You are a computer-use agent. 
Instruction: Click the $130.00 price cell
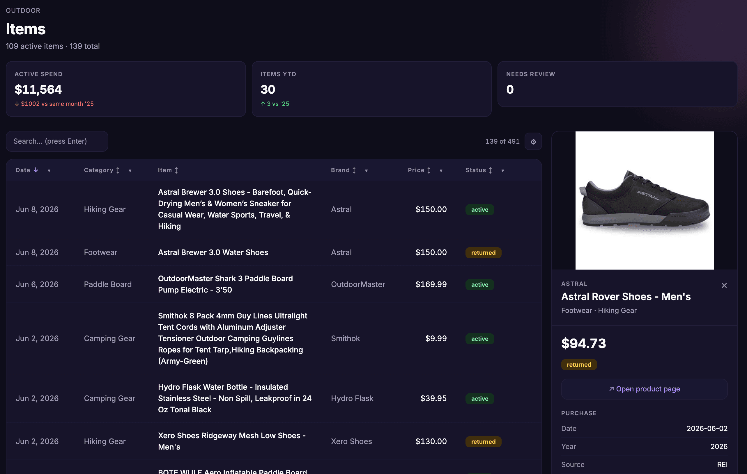point(431,441)
